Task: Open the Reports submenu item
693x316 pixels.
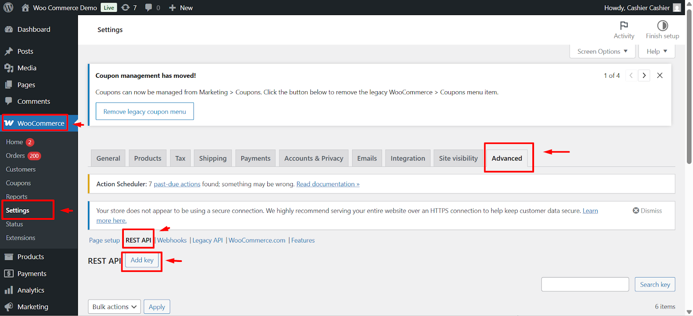Action: tap(16, 197)
